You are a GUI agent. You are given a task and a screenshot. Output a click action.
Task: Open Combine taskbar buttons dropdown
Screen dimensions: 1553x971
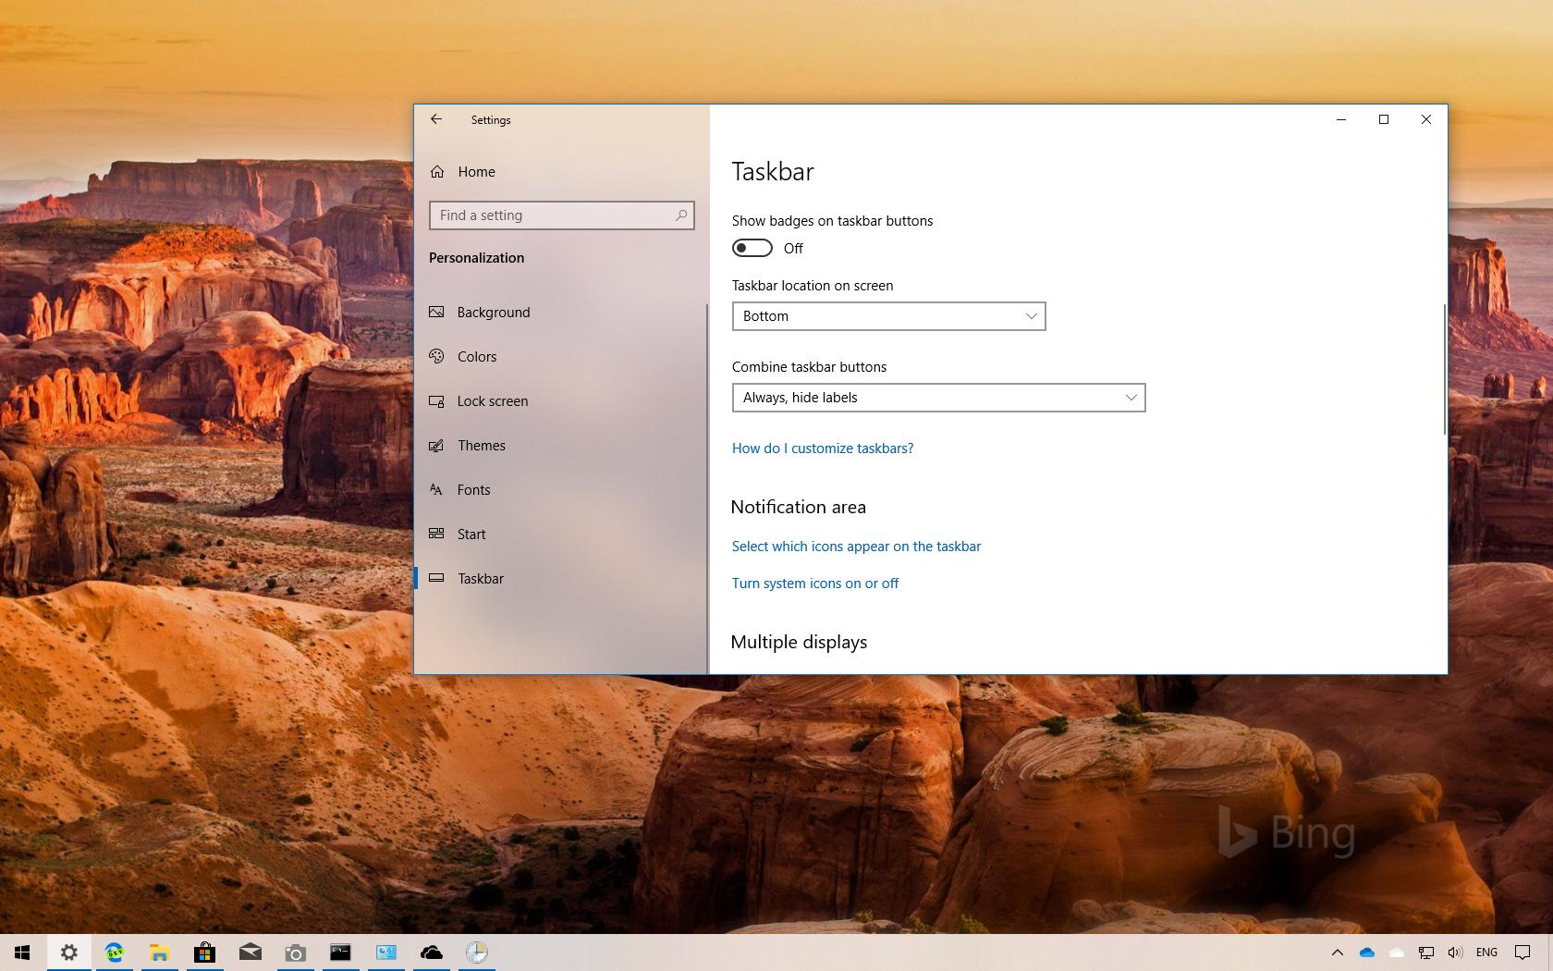click(938, 398)
